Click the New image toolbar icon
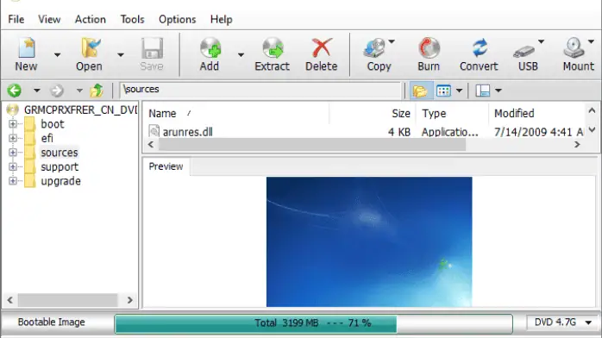The image size is (602, 338). pyautogui.click(x=26, y=48)
